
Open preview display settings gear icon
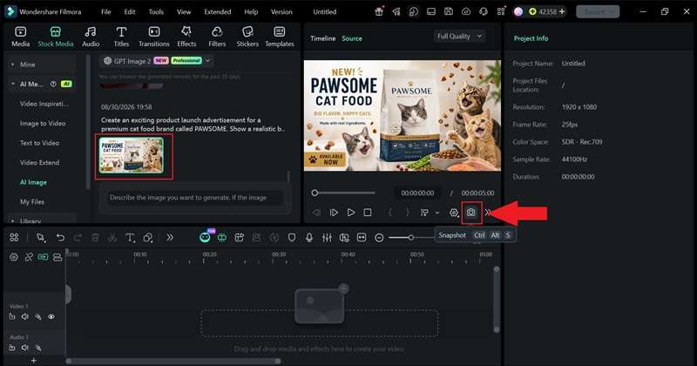[453, 213]
